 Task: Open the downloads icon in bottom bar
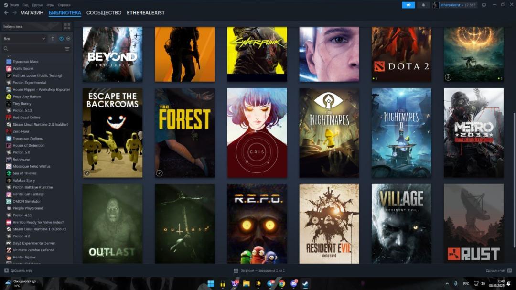[x=236, y=270]
